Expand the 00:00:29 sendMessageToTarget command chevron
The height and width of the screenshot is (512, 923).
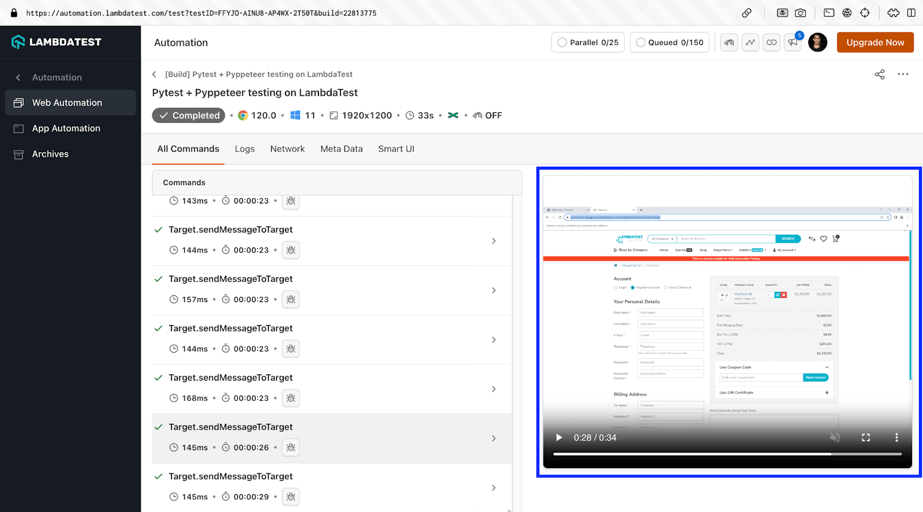(x=494, y=488)
